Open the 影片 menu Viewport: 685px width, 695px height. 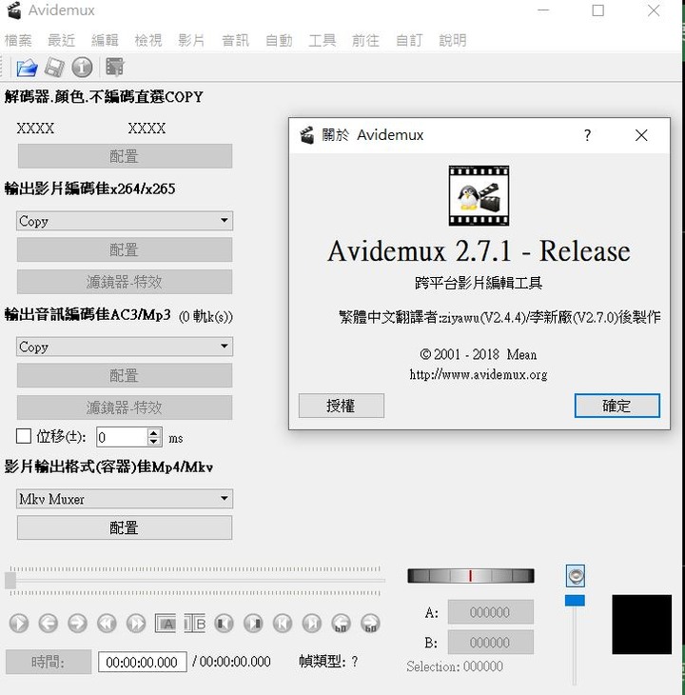pos(191,40)
